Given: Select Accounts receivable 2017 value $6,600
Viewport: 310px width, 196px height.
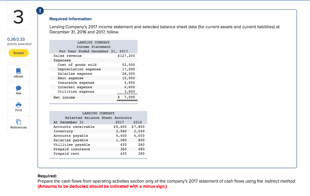Looking at the screenshot, I should click(x=120, y=127).
